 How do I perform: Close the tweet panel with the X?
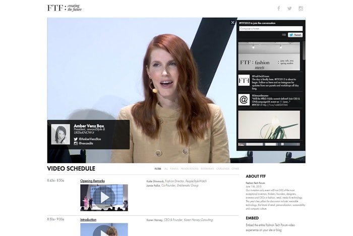[x=232, y=22]
